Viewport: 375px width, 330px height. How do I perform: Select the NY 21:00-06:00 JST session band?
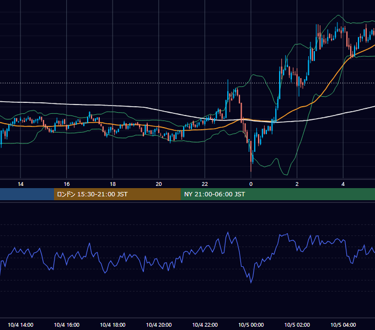click(x=277, y=194)
